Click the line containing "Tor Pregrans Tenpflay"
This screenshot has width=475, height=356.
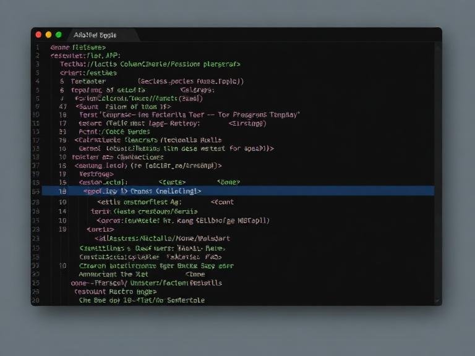[x=189, y=115]
